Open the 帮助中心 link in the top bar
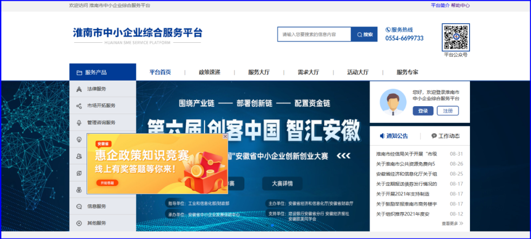 [460, 5]
